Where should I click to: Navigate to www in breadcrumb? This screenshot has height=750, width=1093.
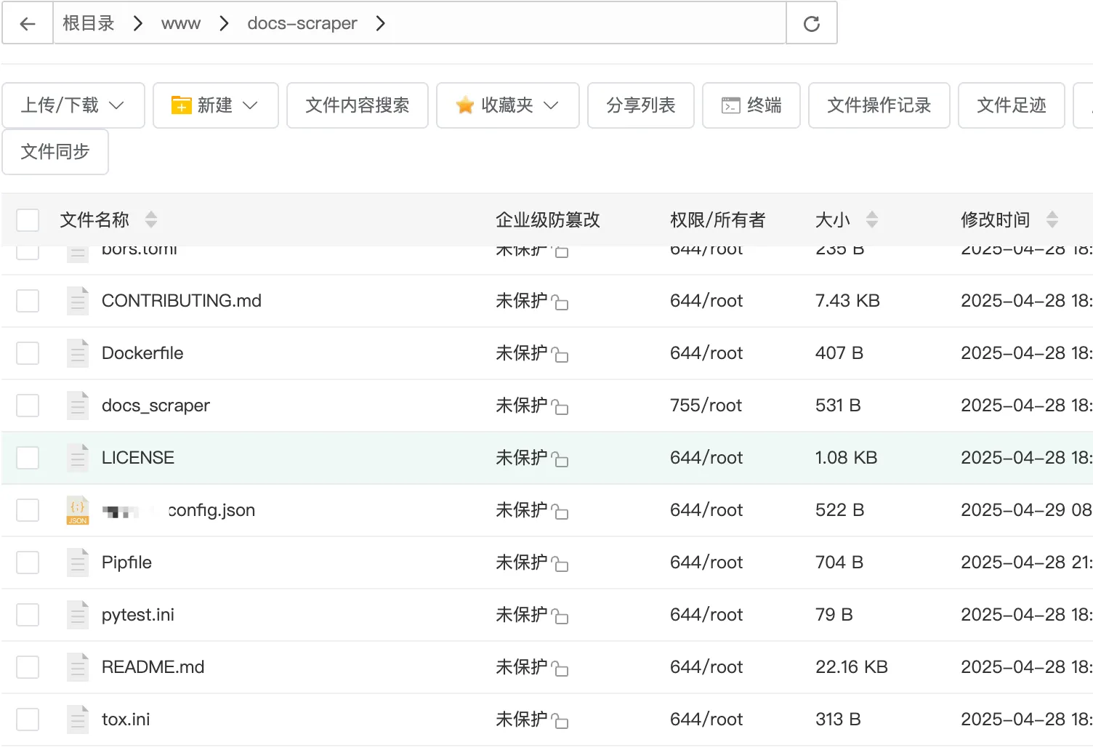[x=181, y=23]
